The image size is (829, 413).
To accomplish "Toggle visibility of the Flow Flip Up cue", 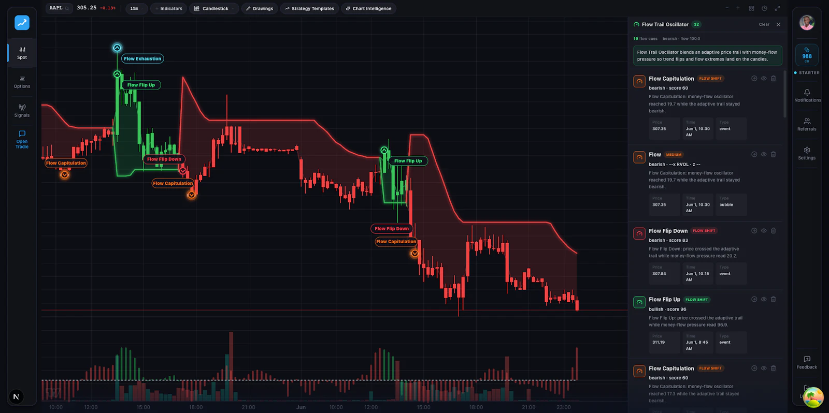I will [x=764, y=299].
